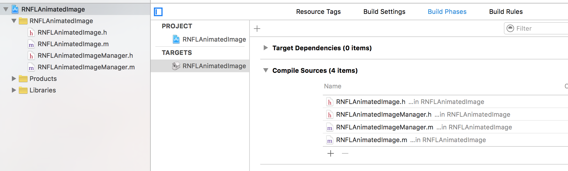
Task: Open the Resource Tags tab
Action: [x=318, y=12]
